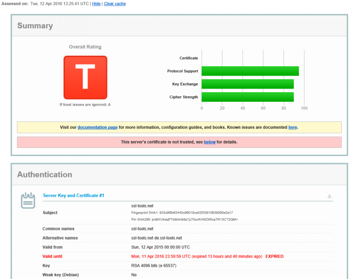Click the red T overall rating badge
The image size is (357, 279).
[x=85, y=77]
